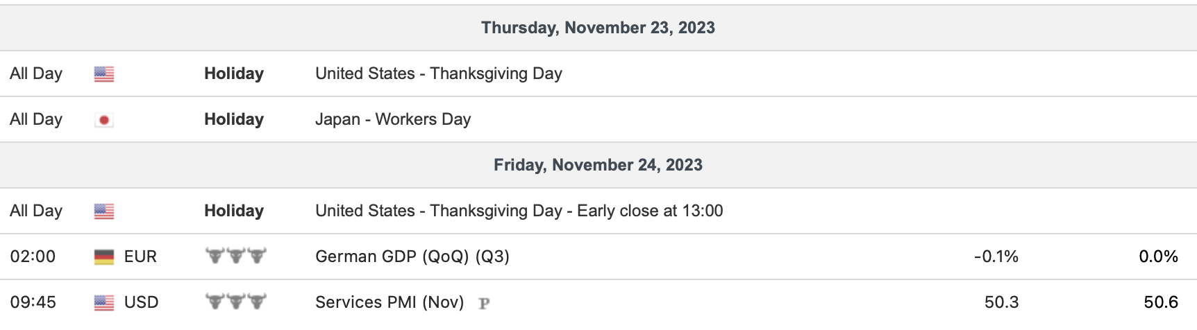
Task: Click preliminary P icon beside Services PMI
Action: tap(484, 304)
